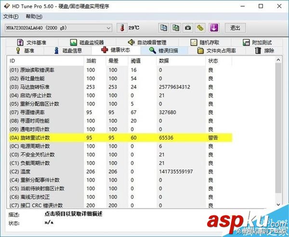Open the 附加测试 tab
Screen dimensions: 289x237
257,42
